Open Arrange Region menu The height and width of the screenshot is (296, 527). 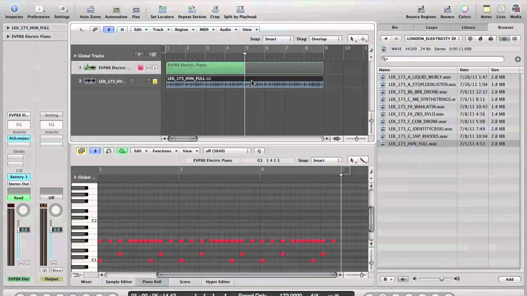coord(184,30)
